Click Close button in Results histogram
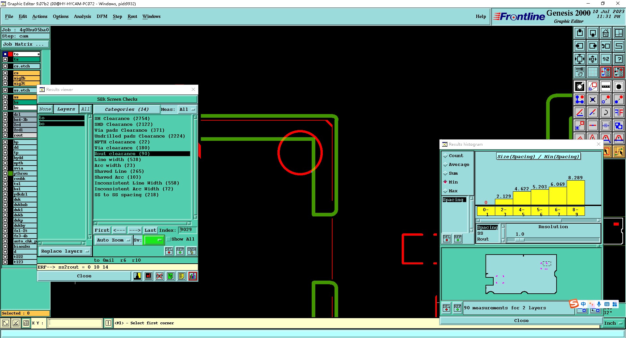This screenshot has width=626, height=338. (x=521, y=321)
